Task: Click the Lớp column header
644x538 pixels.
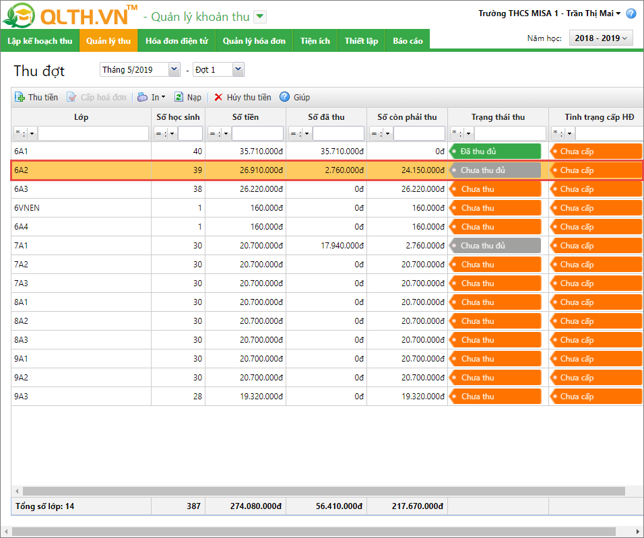Action: click(81, 117)
